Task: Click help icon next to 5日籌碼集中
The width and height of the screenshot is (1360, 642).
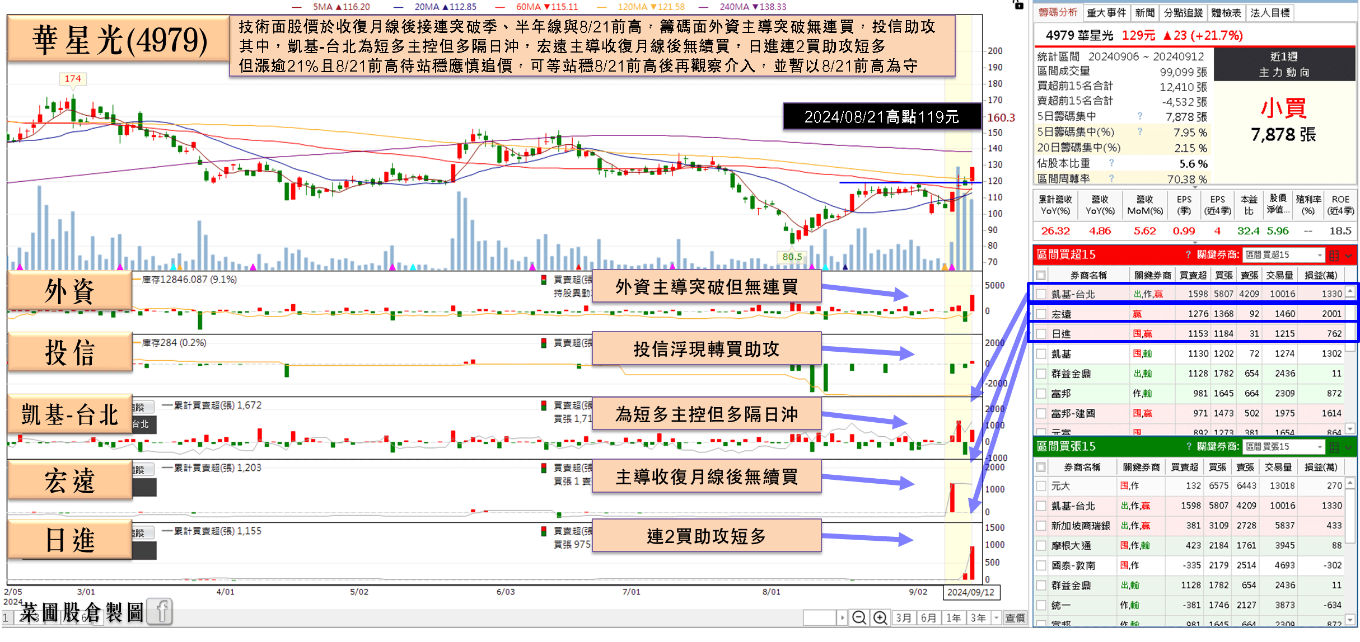Action: point(1140,116)
